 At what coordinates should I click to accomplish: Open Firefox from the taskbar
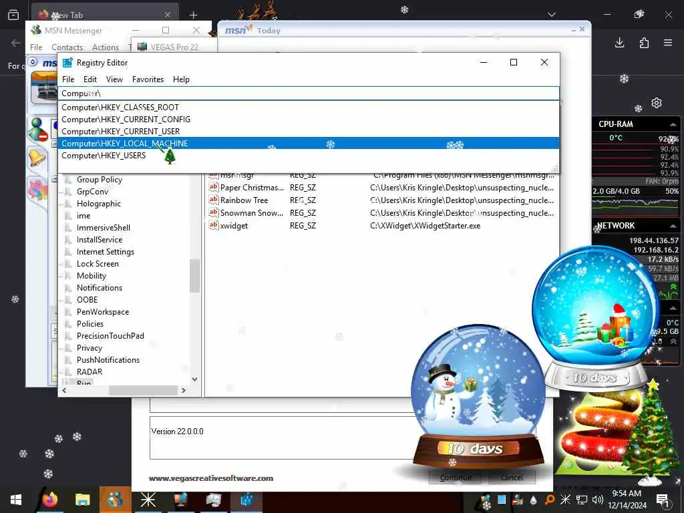pos(49,500)
